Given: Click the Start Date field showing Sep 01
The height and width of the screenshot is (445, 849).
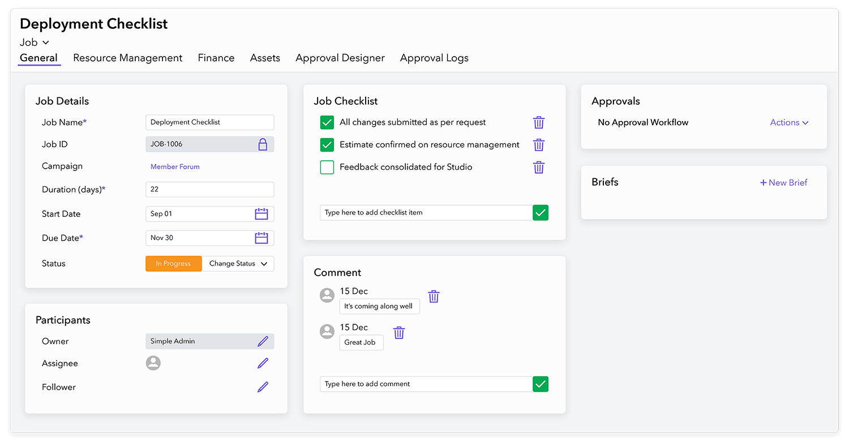Looking at the screenshot, I should tap(209, 214).
